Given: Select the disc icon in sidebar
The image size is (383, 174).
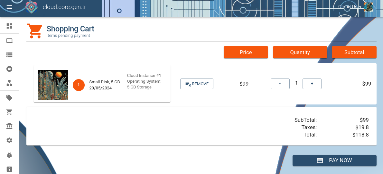Looking at the screenshot, I should tap(9, 69).
